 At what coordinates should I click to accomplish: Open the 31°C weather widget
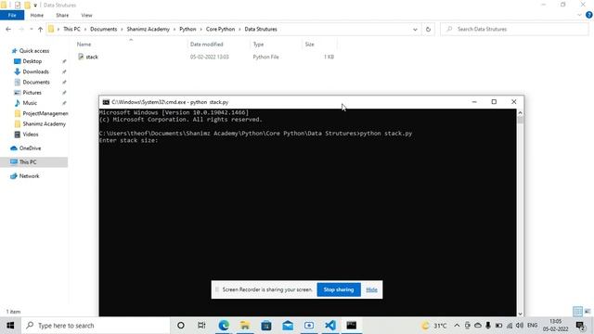point(434,326)
